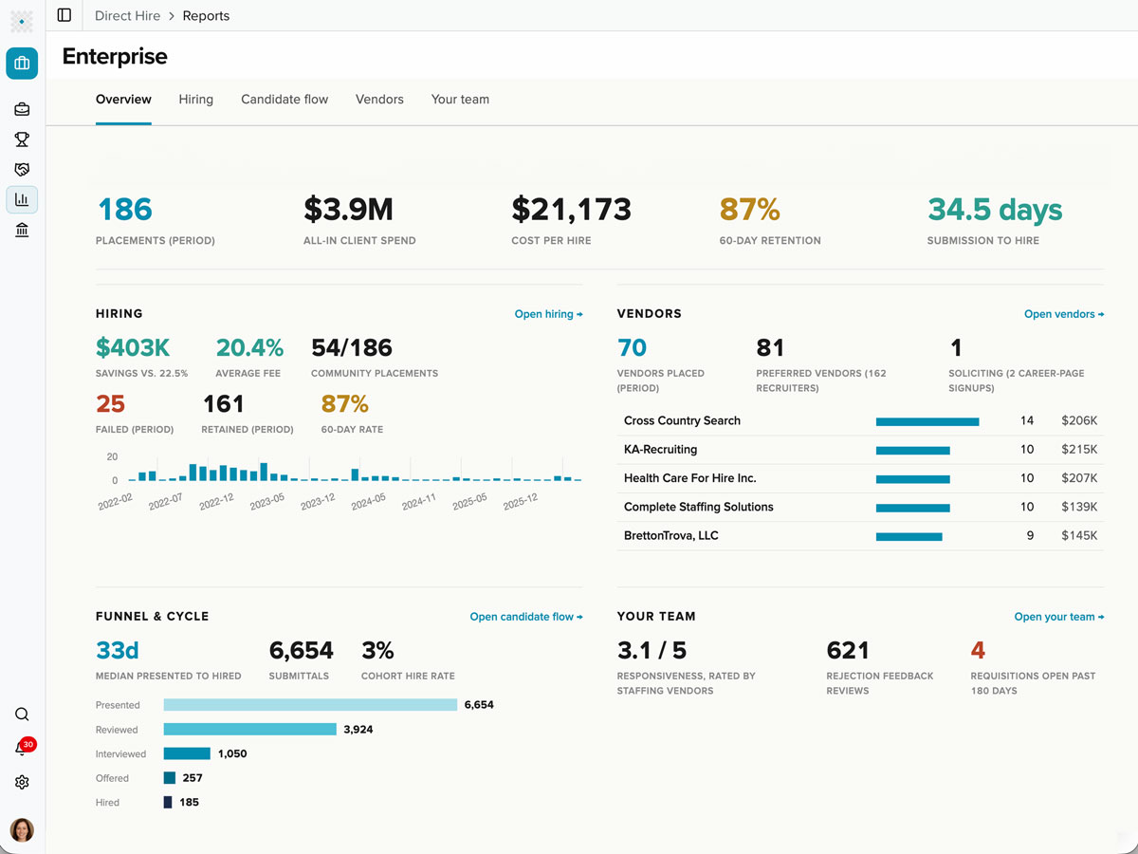The image size is (1138, 854).
Task: Select the Cross Country Search vendor row
Action: click(860, 420)
